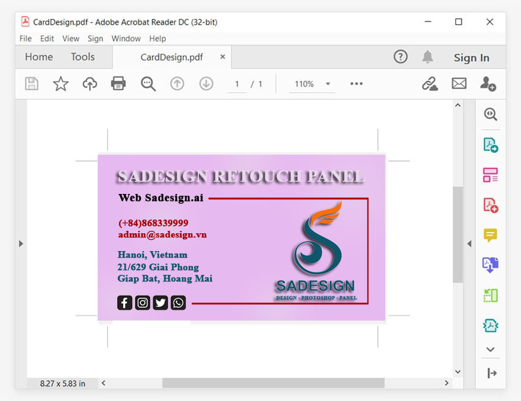
Task: Open the Help menu
Action: tap(158, 39)
